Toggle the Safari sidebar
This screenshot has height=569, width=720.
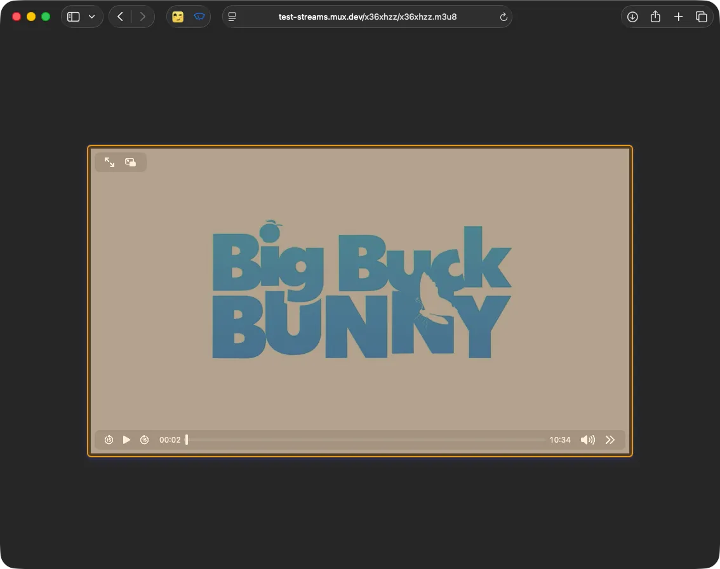tap(73, 17)
